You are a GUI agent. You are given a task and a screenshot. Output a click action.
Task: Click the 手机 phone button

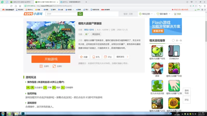tap(96, 57)
